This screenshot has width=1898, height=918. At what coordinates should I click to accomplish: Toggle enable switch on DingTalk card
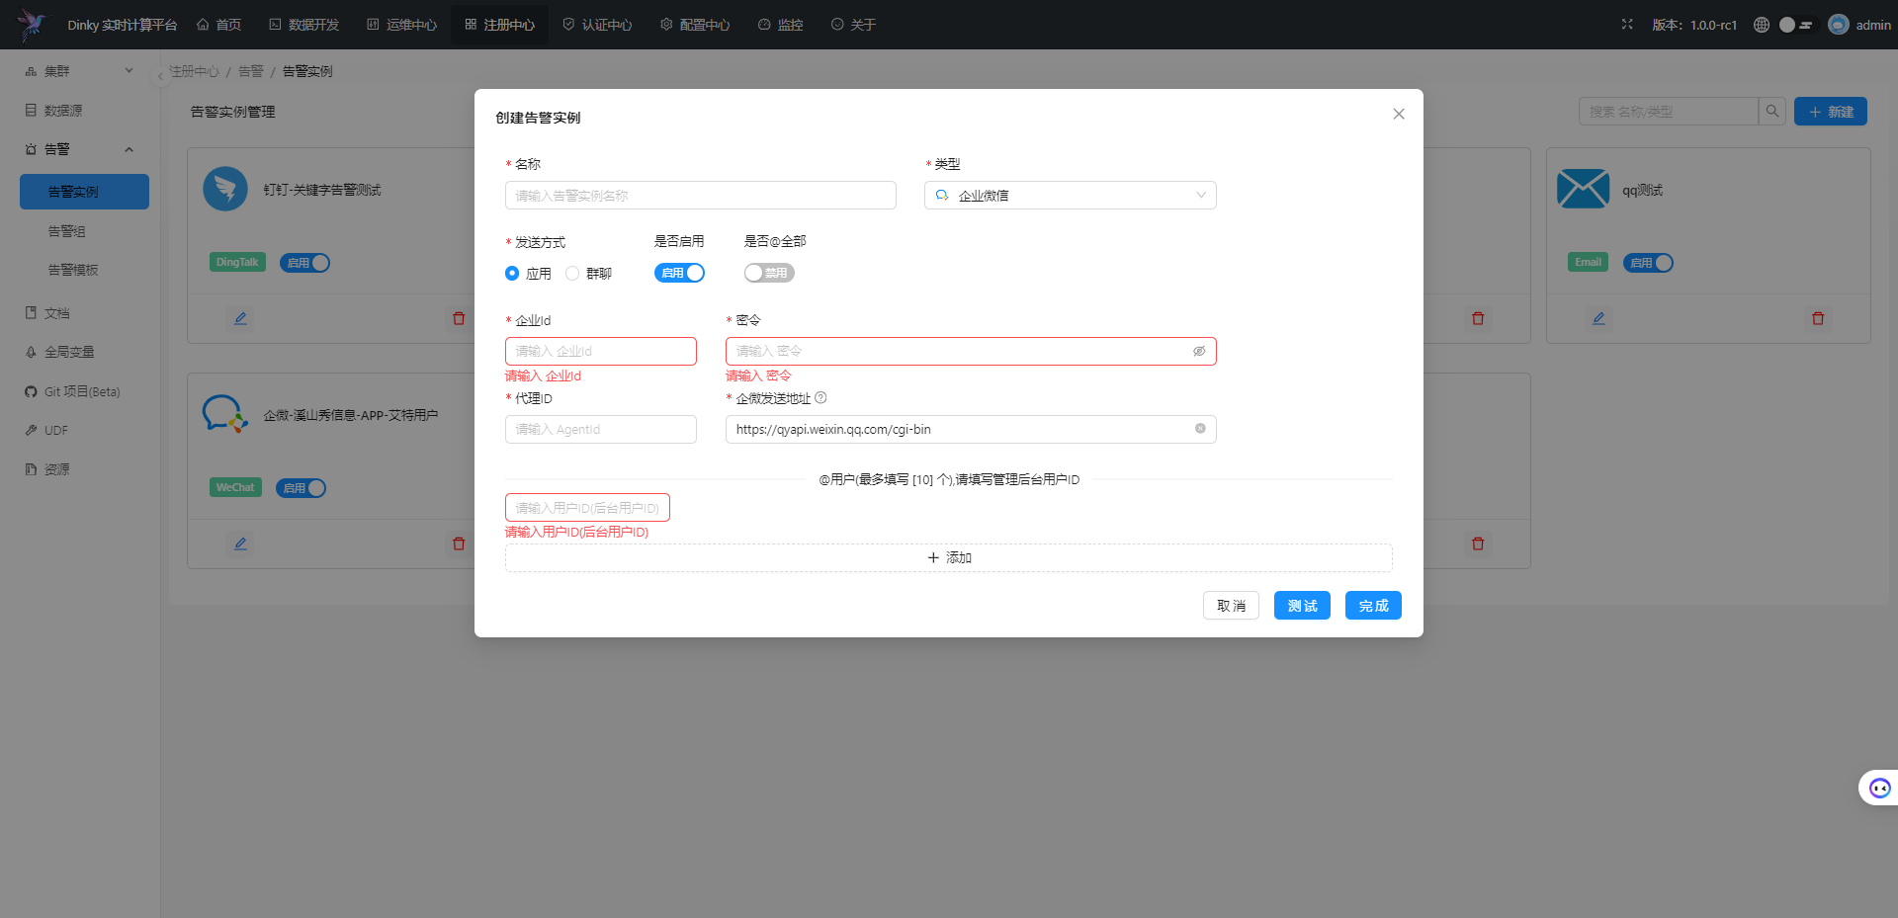pos(305,263)
